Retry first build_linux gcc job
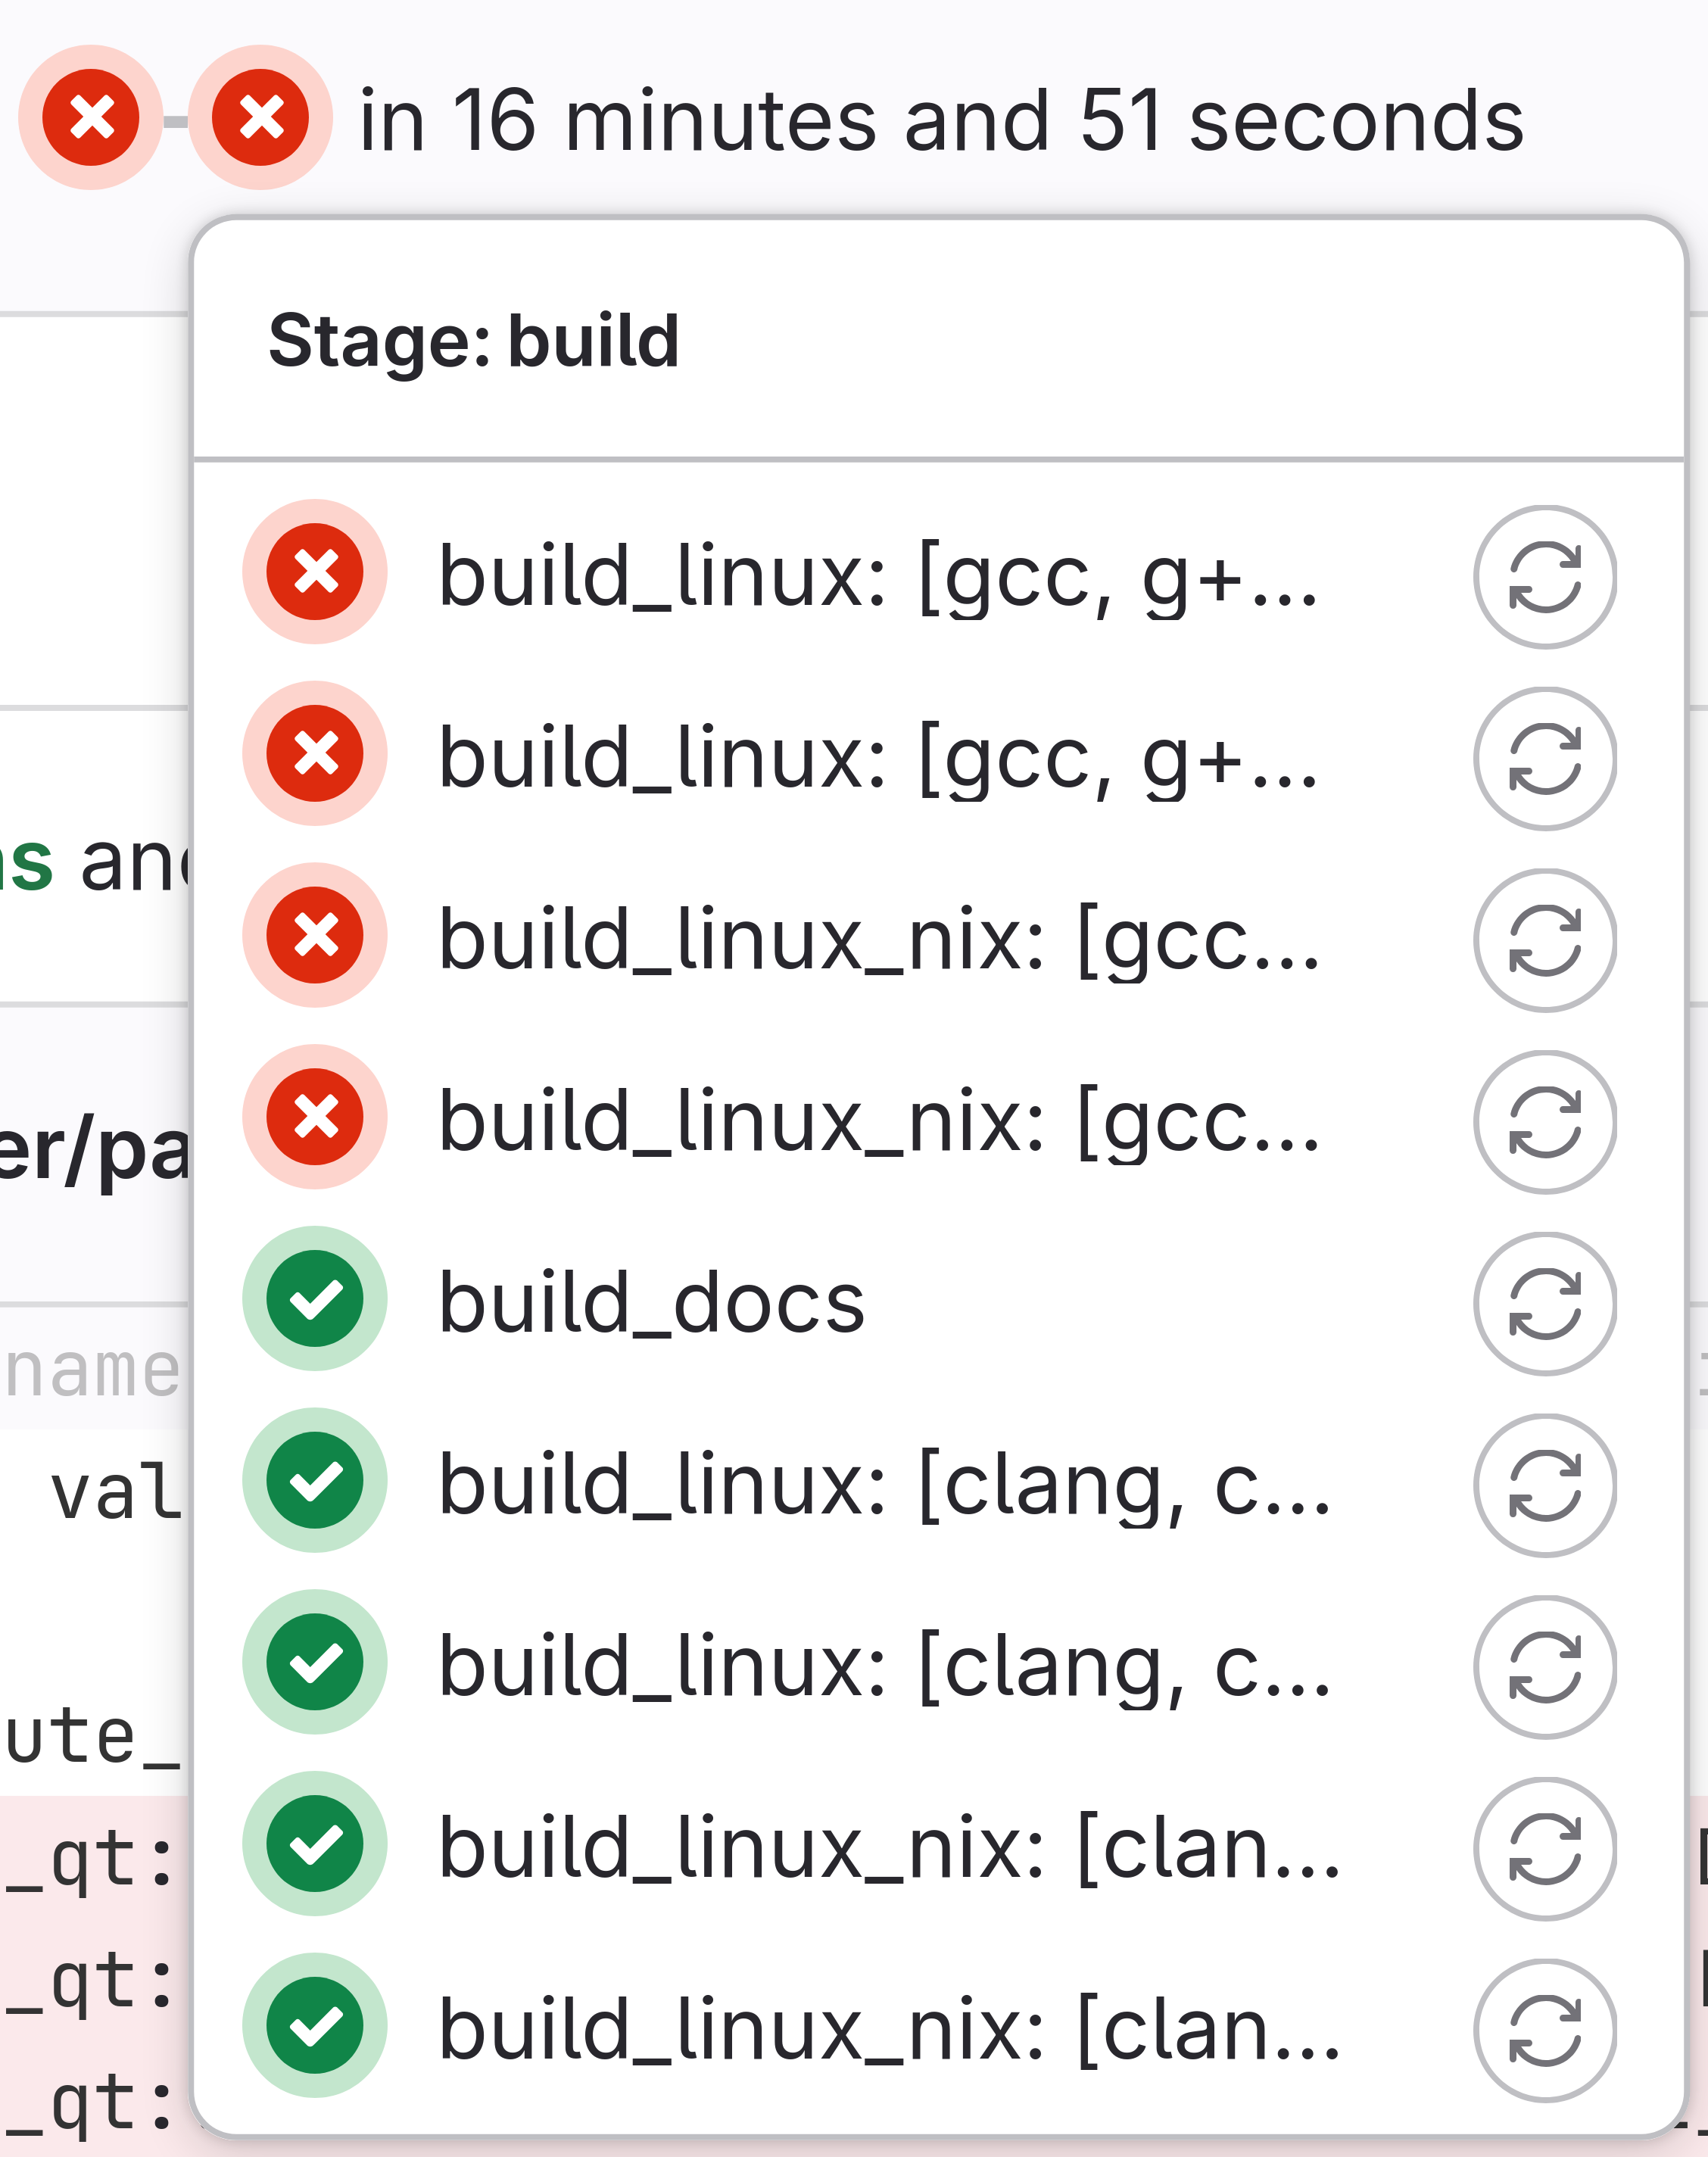 (1544, 577)
